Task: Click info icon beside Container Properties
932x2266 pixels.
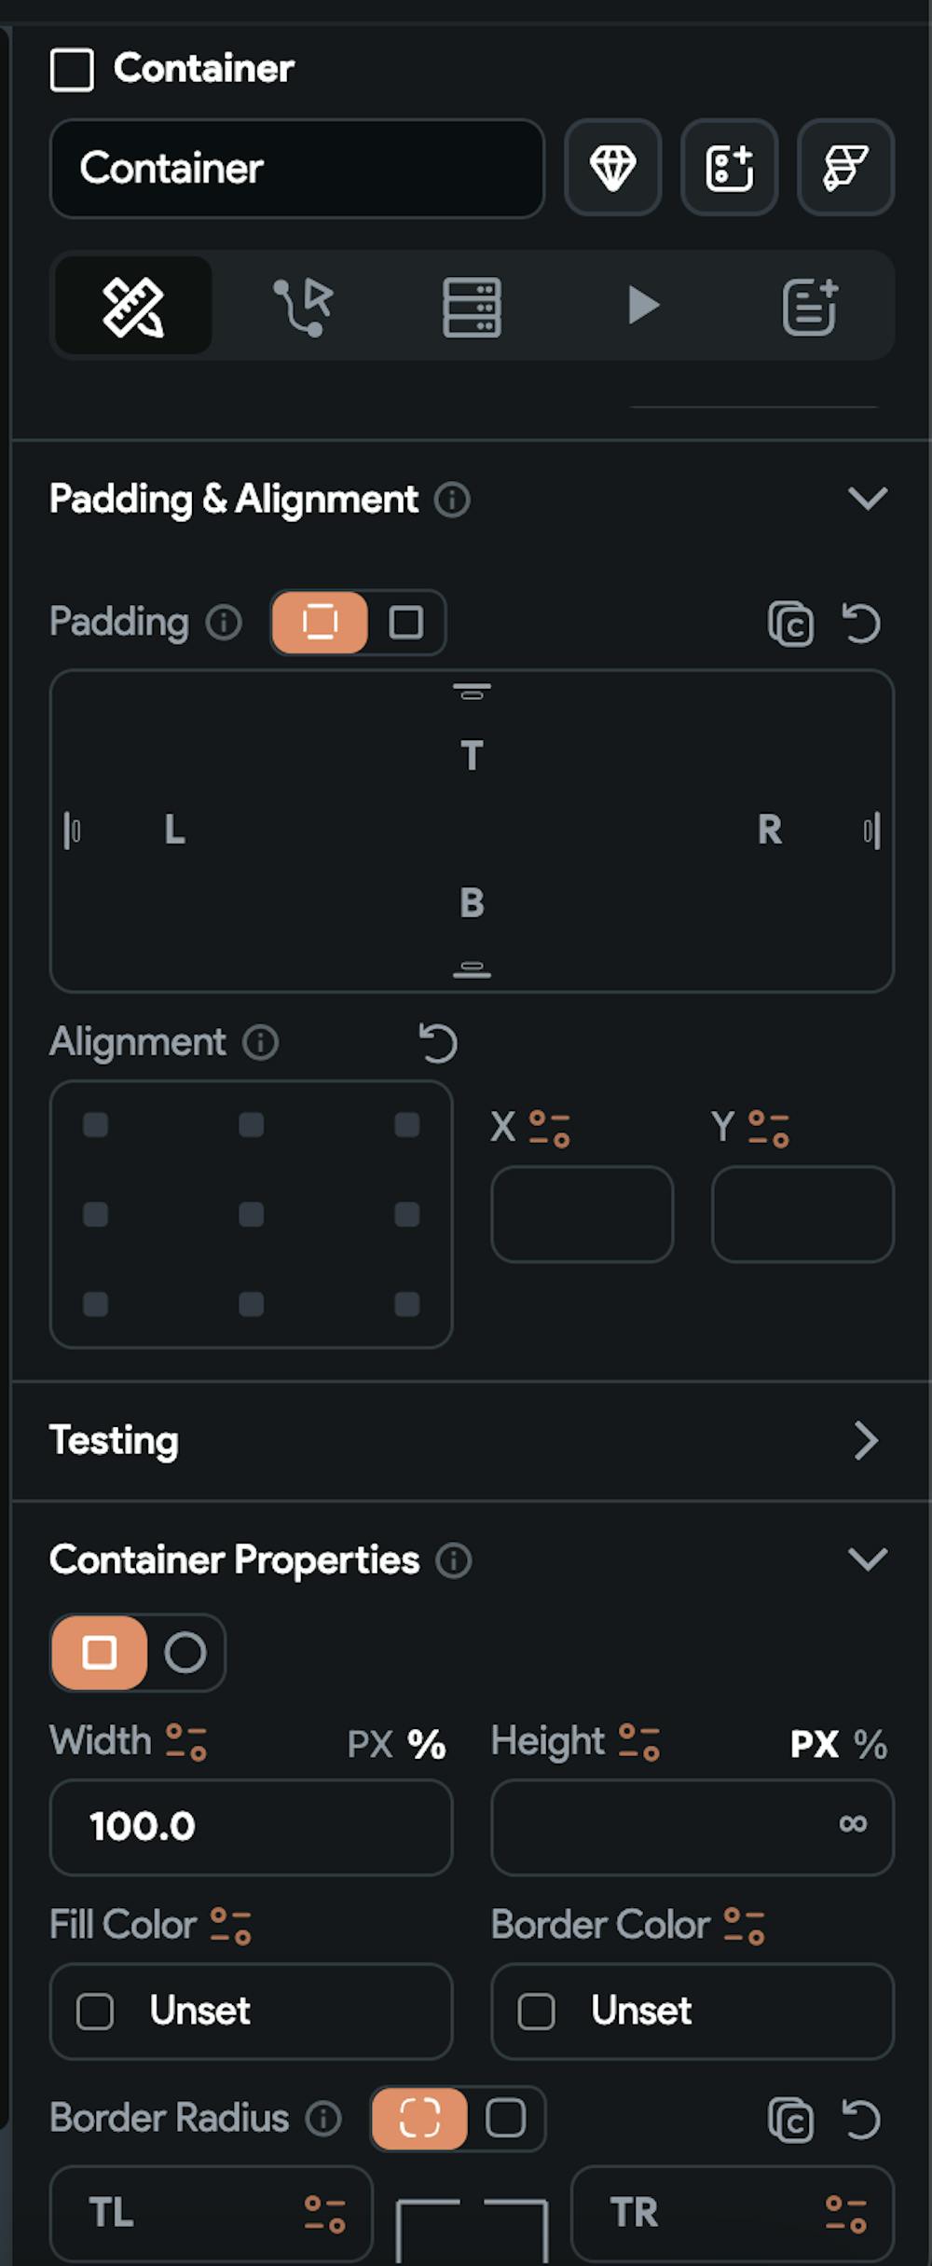Action: [x=454, y=1559]
